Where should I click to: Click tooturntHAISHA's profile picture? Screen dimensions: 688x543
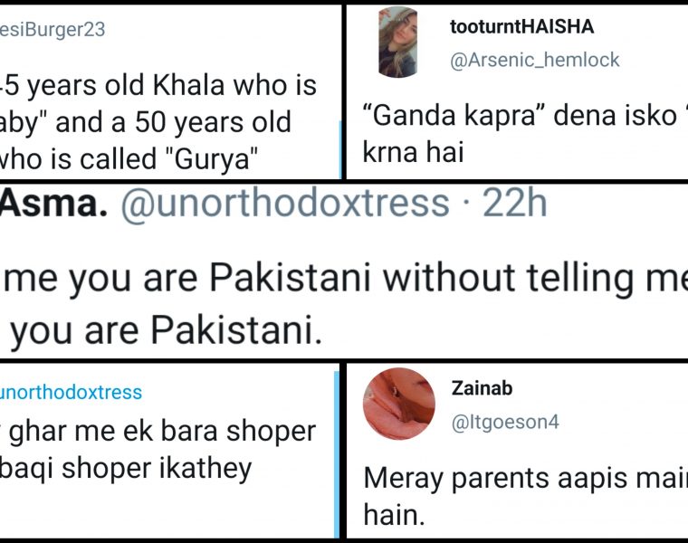coord(397,41)
